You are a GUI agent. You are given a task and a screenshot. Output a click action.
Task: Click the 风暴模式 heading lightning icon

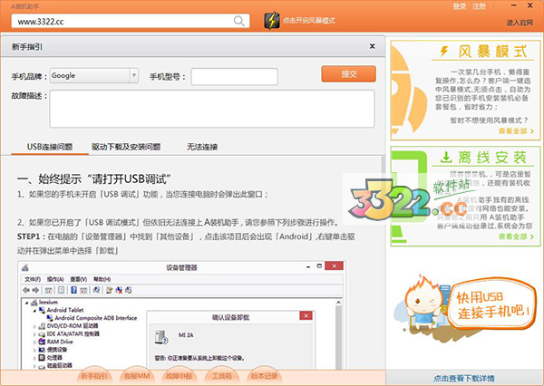444,52
